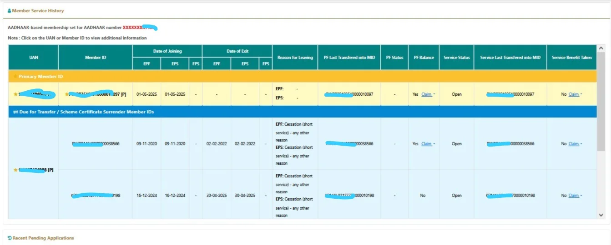Open Service Benefit Claim link in the 010198 row
The width and height of the screenshot is (611, 245).
pyautogui.click(x=574, y=196)
